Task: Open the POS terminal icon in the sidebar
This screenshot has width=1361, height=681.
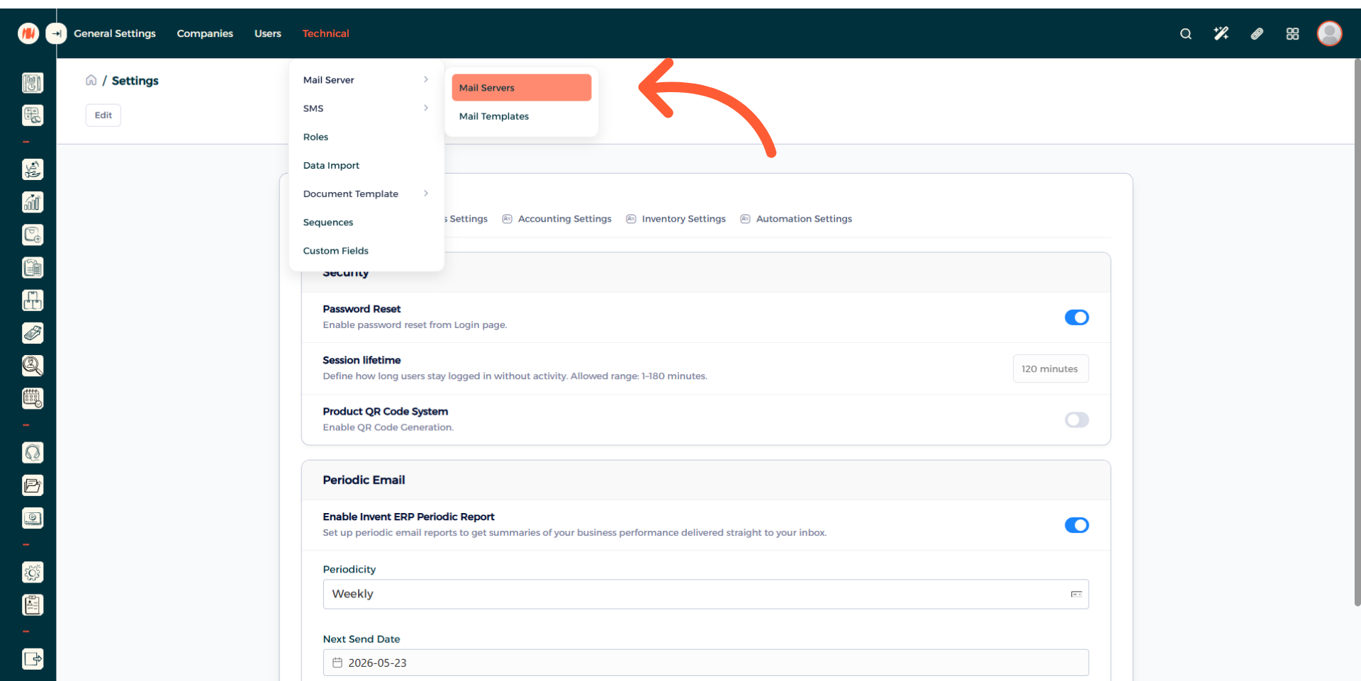Action: 33,333
